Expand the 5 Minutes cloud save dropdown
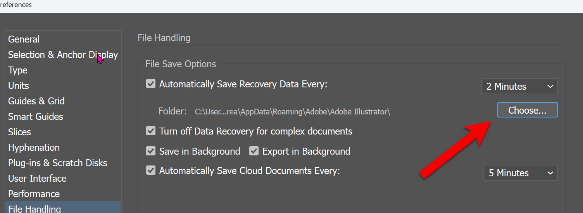Screen dimensions: 583x213 520,173
